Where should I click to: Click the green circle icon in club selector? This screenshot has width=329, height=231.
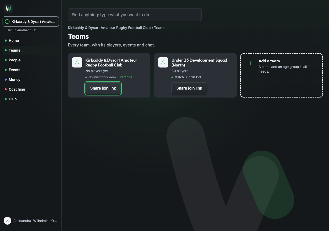click(x=7, y=22)
